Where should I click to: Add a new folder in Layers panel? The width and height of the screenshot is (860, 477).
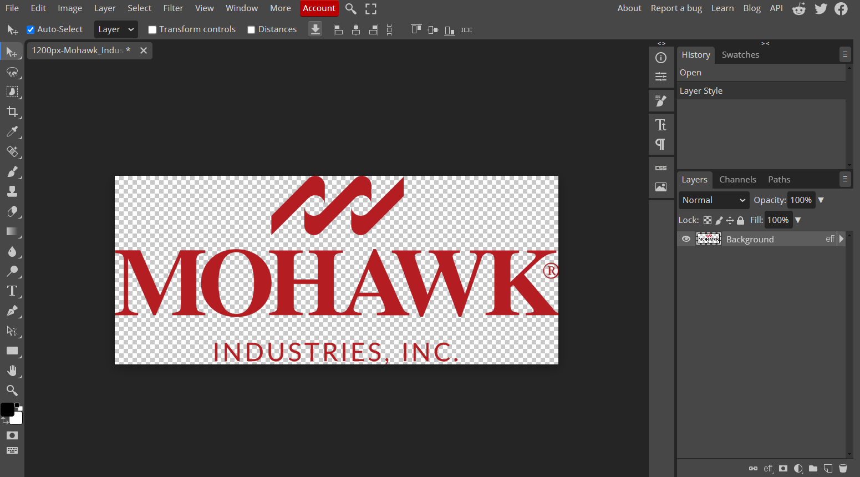813,469
